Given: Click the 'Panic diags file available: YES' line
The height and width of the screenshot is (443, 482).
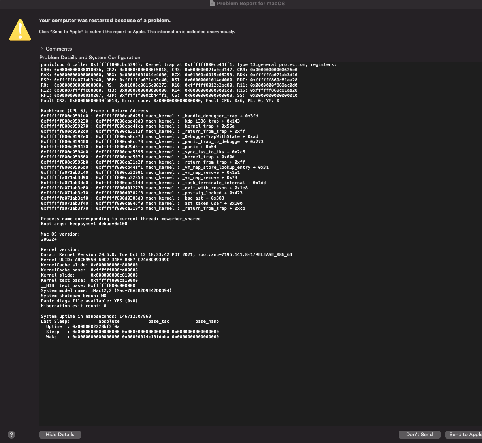Looking at the screenshot, I should [x=89, y=301].
